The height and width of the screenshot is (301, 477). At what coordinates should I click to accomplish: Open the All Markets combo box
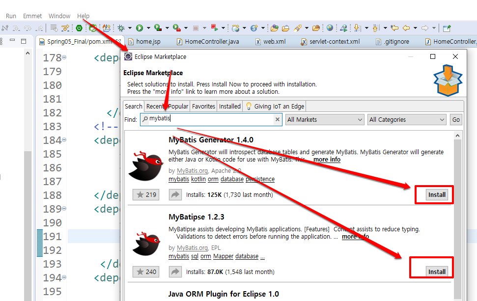coord(325,120)
